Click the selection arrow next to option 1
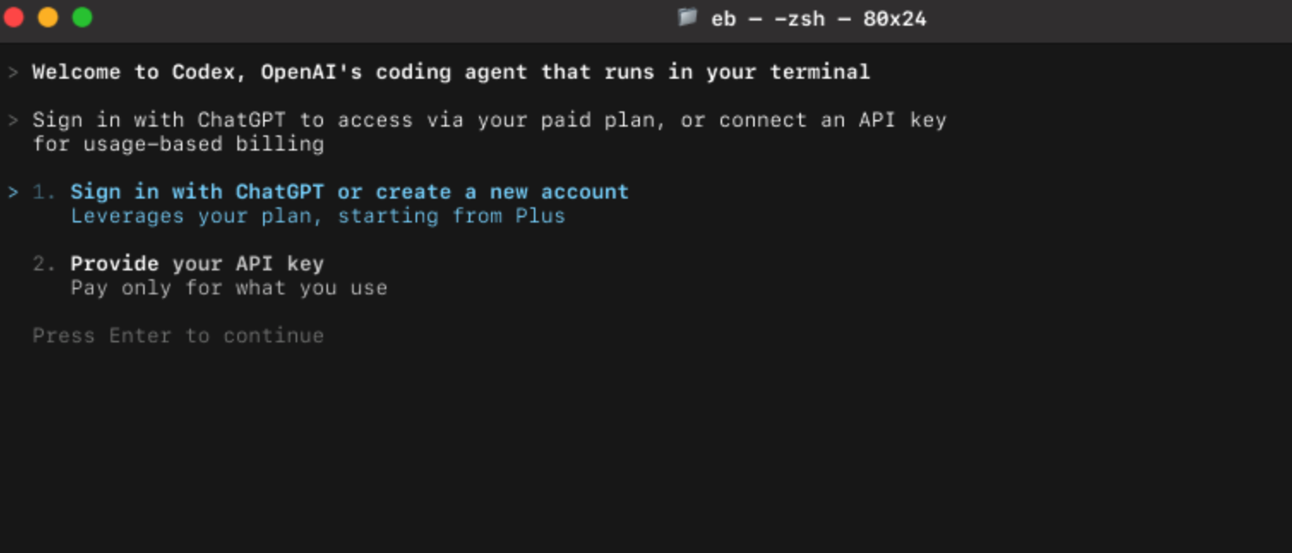 (14, 191)
